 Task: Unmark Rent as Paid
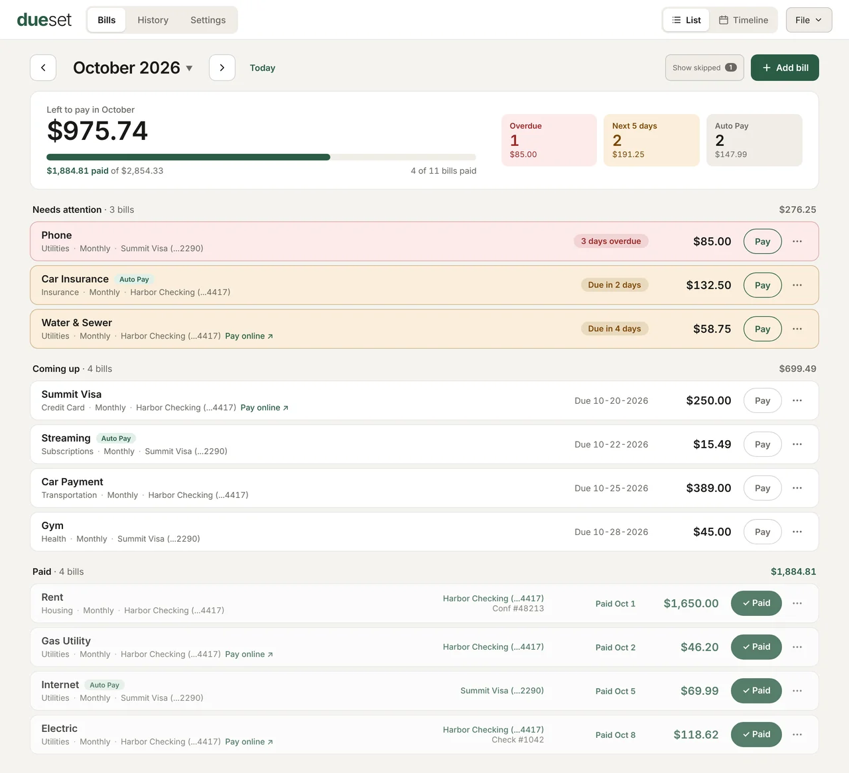pyautogui.click(x=756, y=603)
